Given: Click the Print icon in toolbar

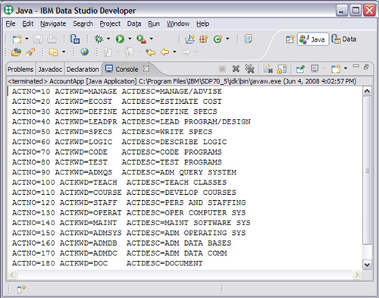Looking at the screenshot, I should [52, 39].
